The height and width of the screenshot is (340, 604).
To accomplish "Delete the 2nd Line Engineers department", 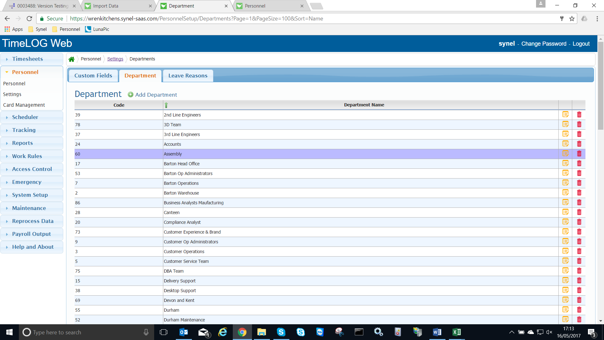I will (x=579, y=115).
